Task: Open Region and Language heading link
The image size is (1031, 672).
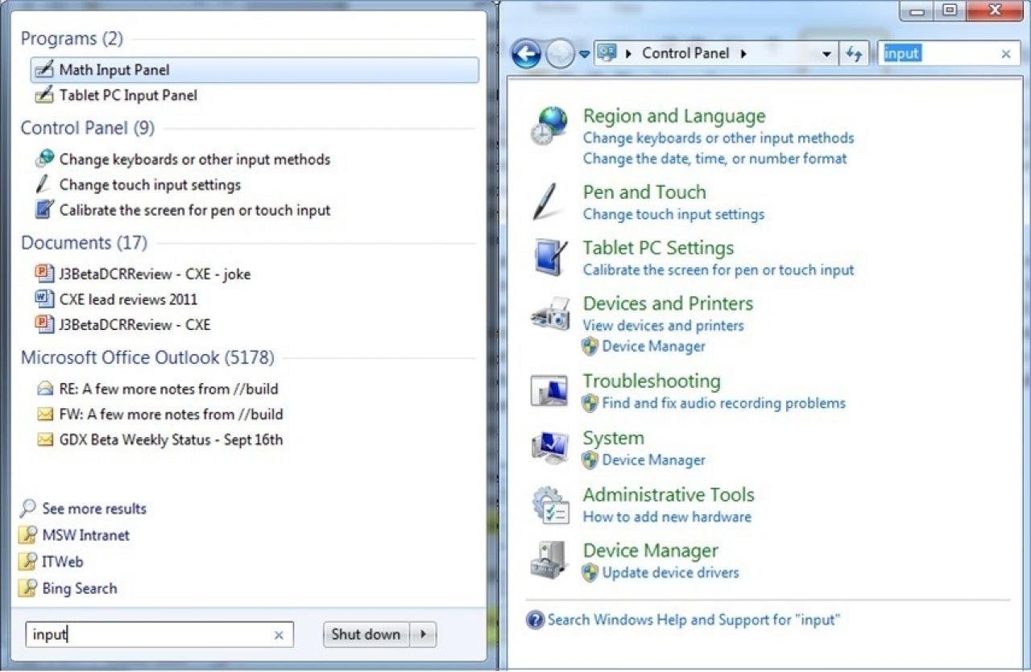Action: (674, 116)
